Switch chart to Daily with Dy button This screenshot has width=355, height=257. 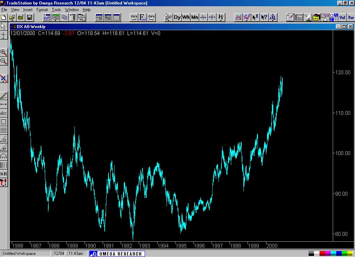tap(177, 17)
